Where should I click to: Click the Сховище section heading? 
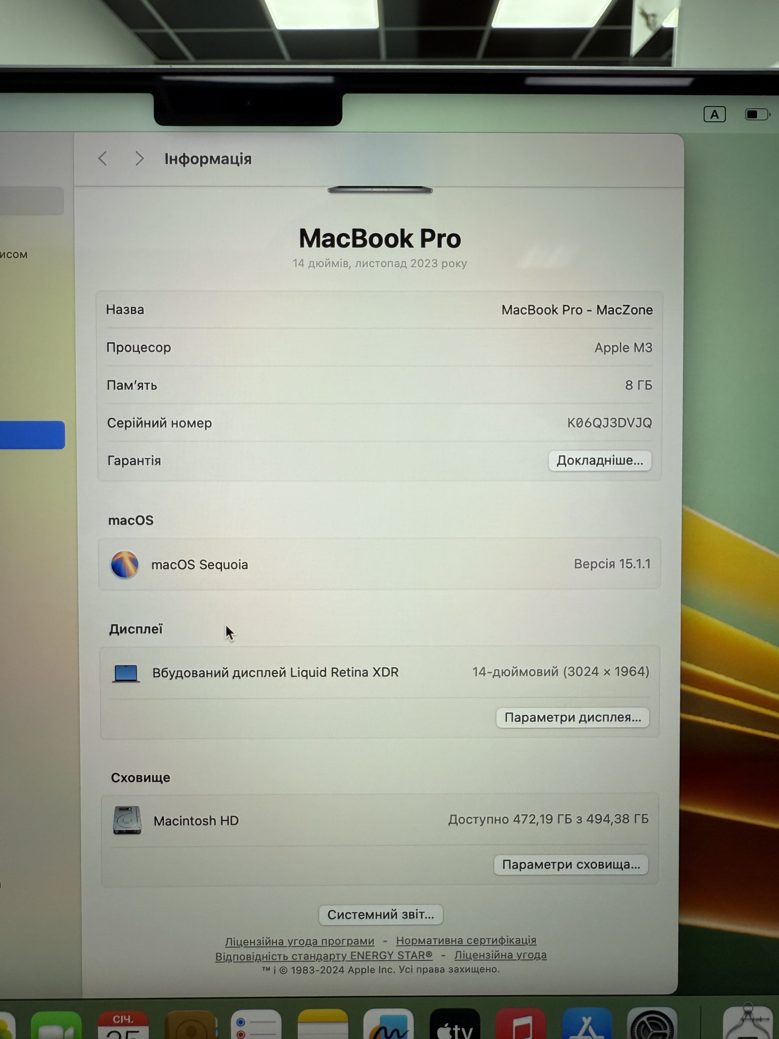[x=140, y=777]
